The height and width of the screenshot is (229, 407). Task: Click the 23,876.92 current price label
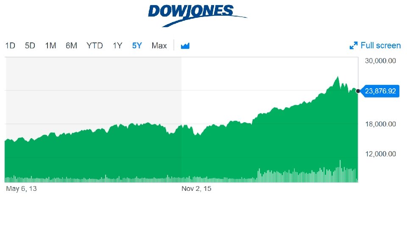(x=380, y=91)
